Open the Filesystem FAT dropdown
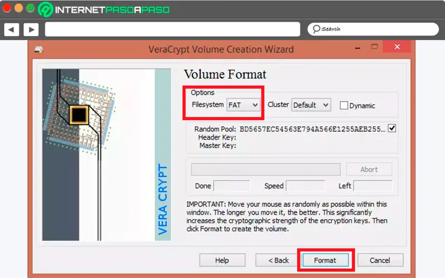This screenshot has height=278, width=445. point(243,105)
